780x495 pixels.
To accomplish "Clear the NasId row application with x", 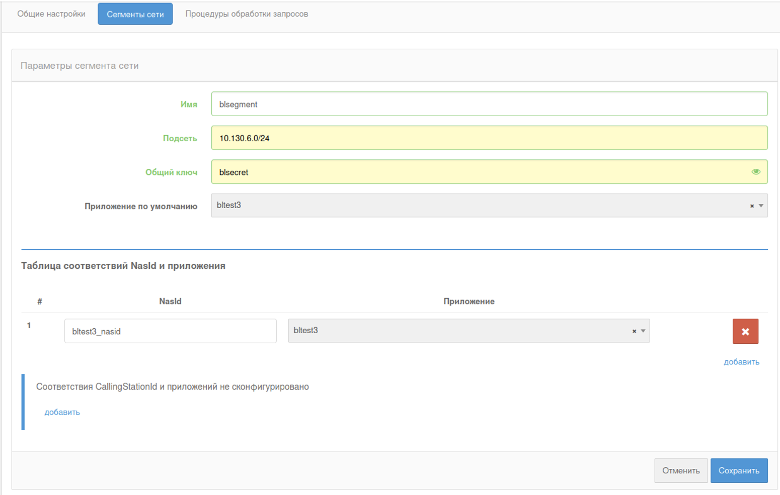I will (x=634, y=331).
